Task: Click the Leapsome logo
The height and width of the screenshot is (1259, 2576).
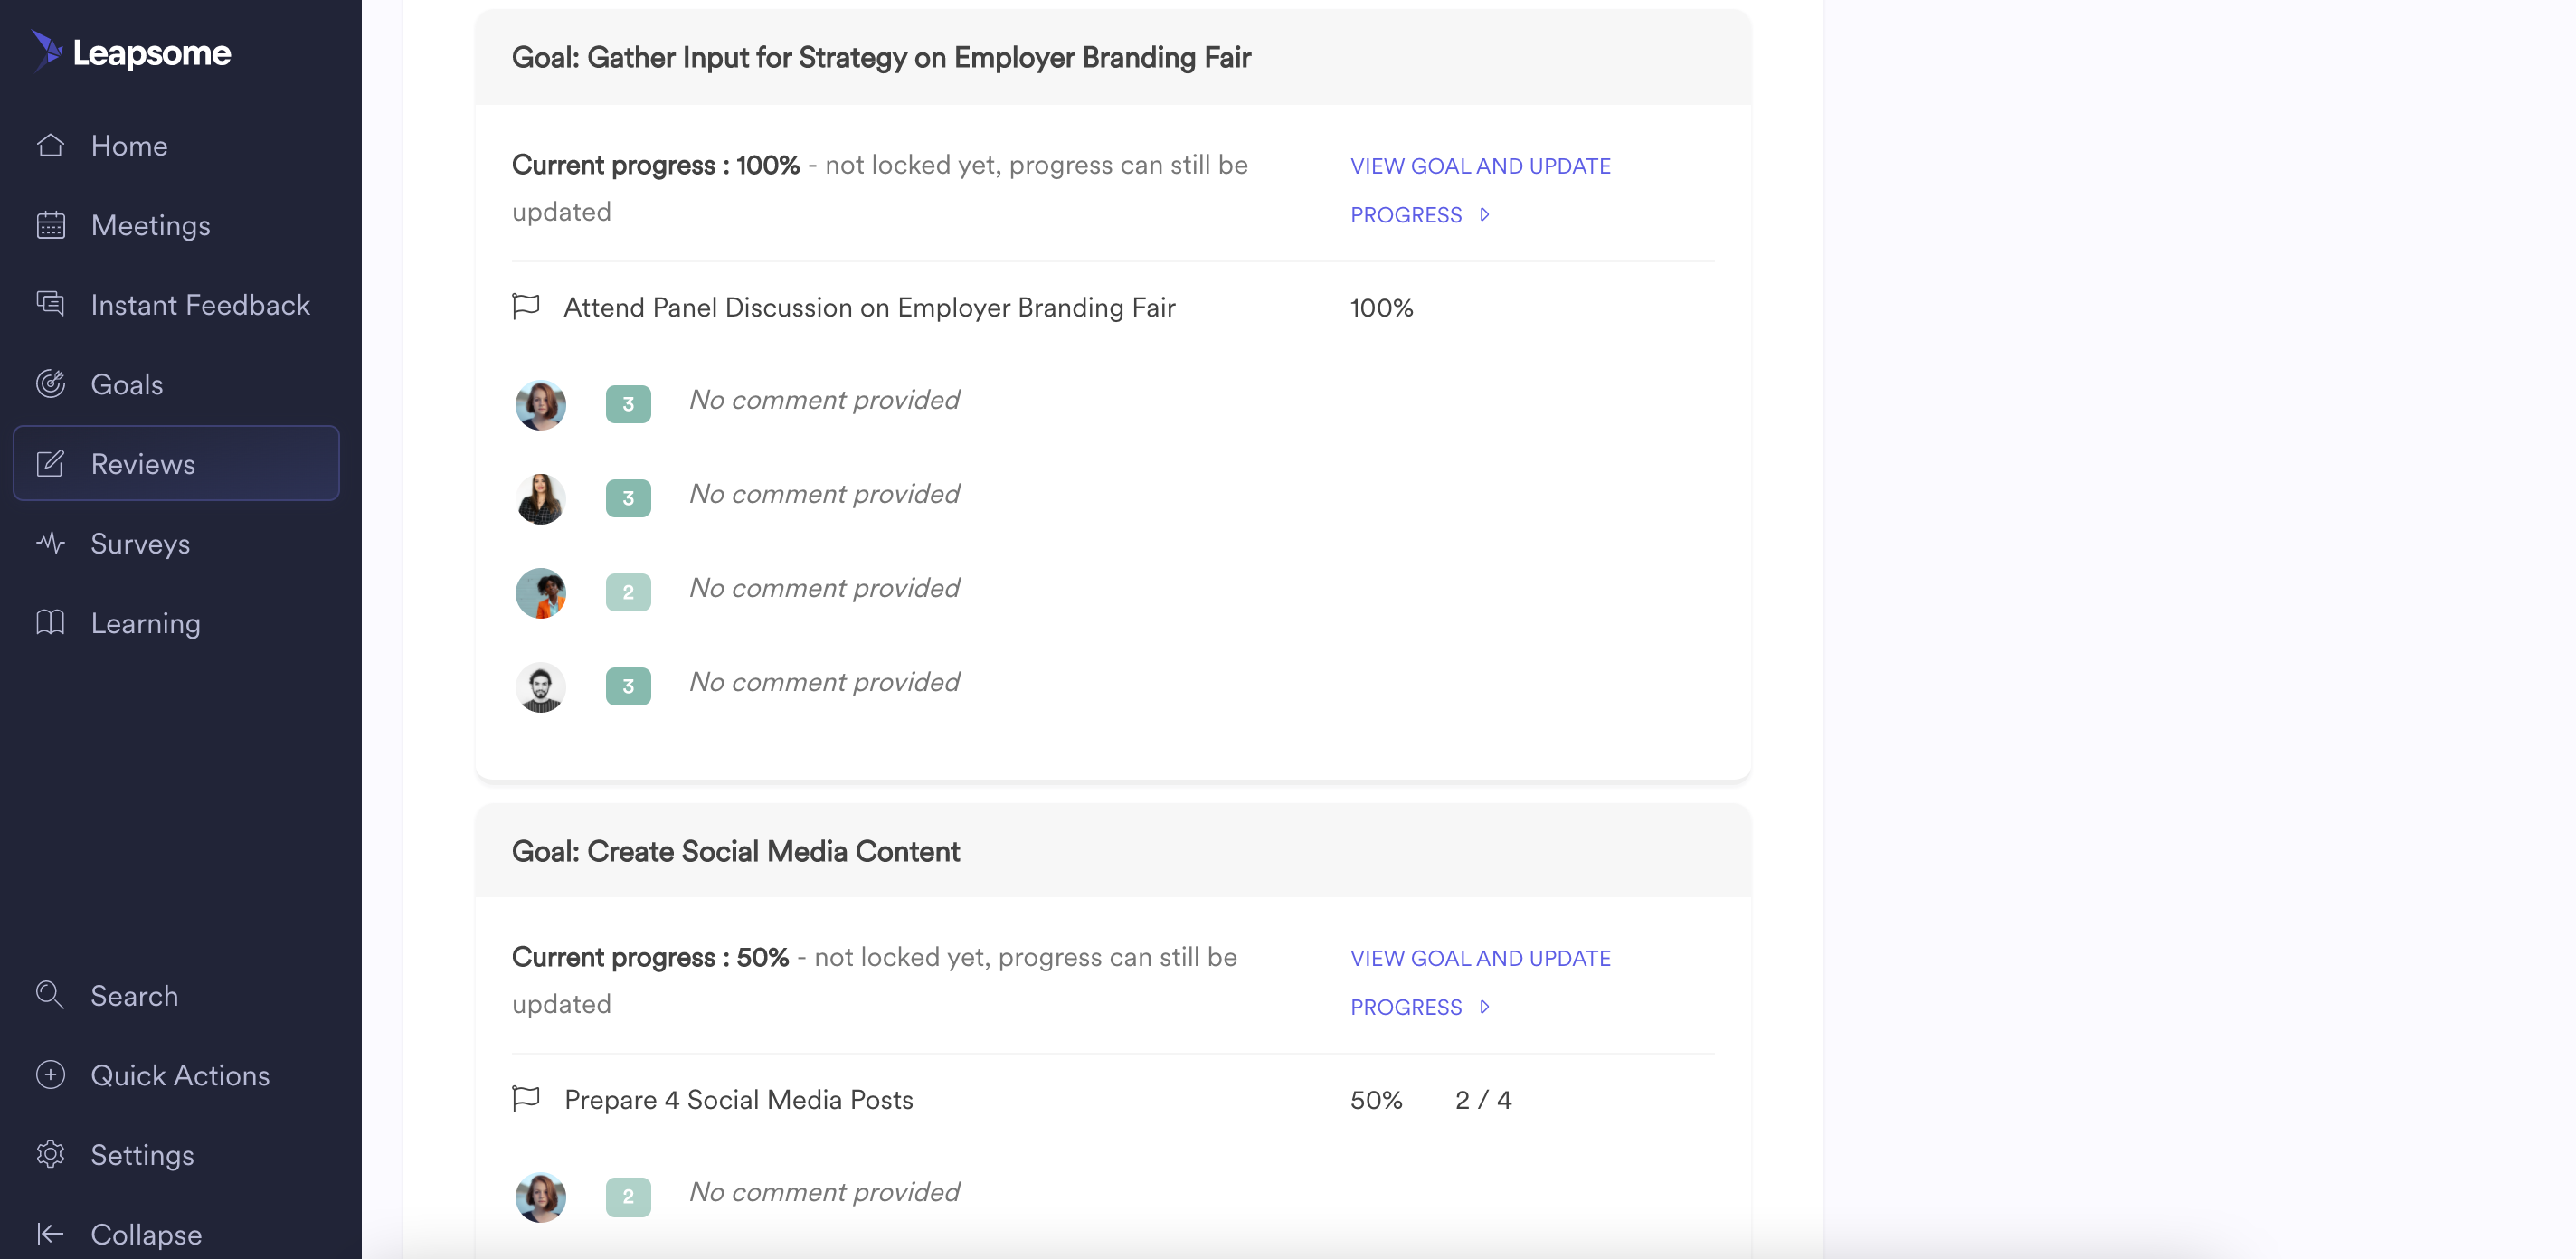Action: pos(131,52)
